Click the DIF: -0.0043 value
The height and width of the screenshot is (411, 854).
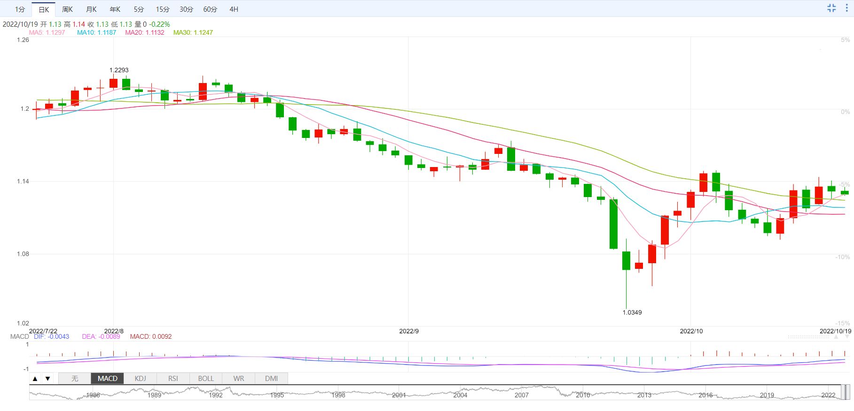click(x=52, y=336)
